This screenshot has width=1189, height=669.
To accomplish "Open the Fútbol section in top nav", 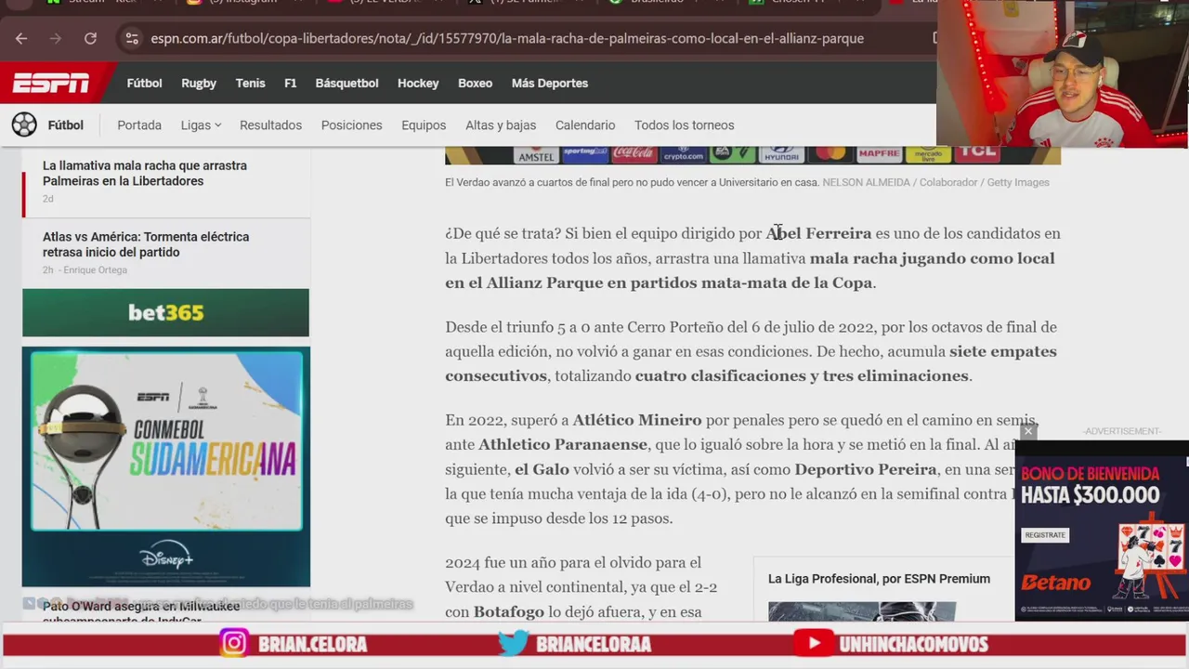I will (x=144, y=83).
